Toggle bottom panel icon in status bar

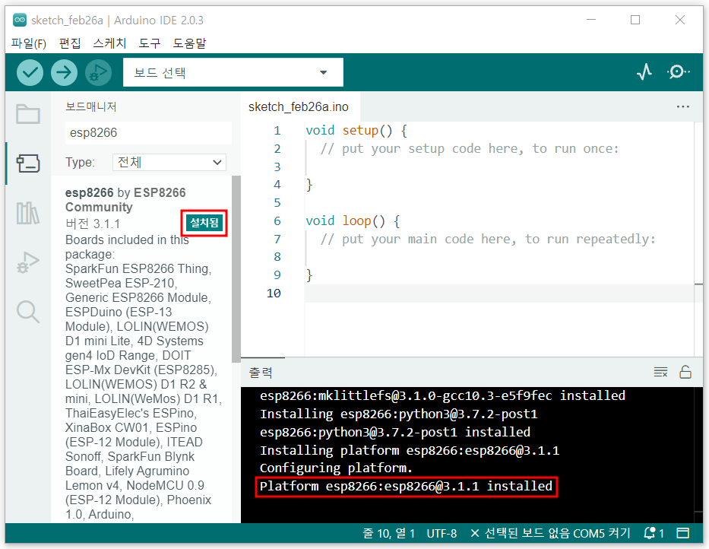[682, 533]
